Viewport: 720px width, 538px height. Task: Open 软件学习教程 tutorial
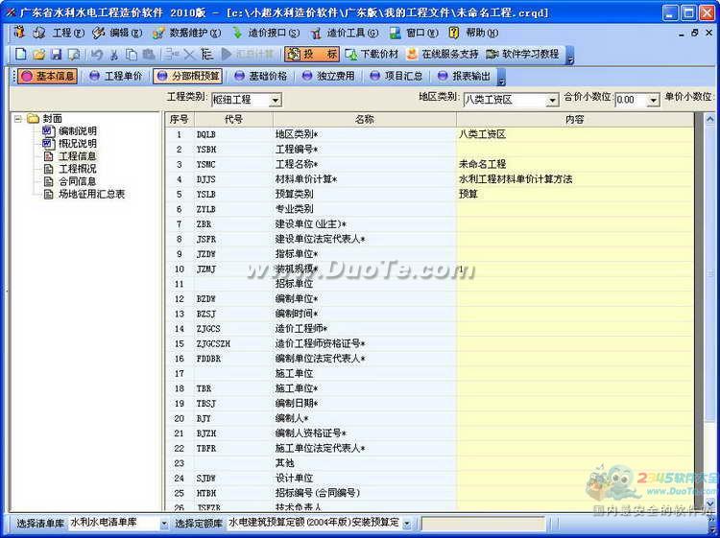click(522, 54)
